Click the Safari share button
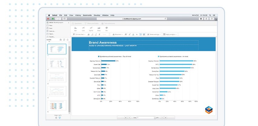This screenshot has width=258, height=126. tap(207, 19)
